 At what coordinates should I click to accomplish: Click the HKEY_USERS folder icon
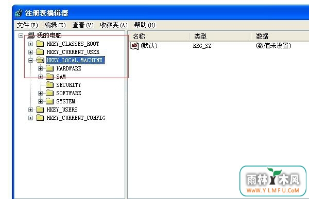click(40, 109)
